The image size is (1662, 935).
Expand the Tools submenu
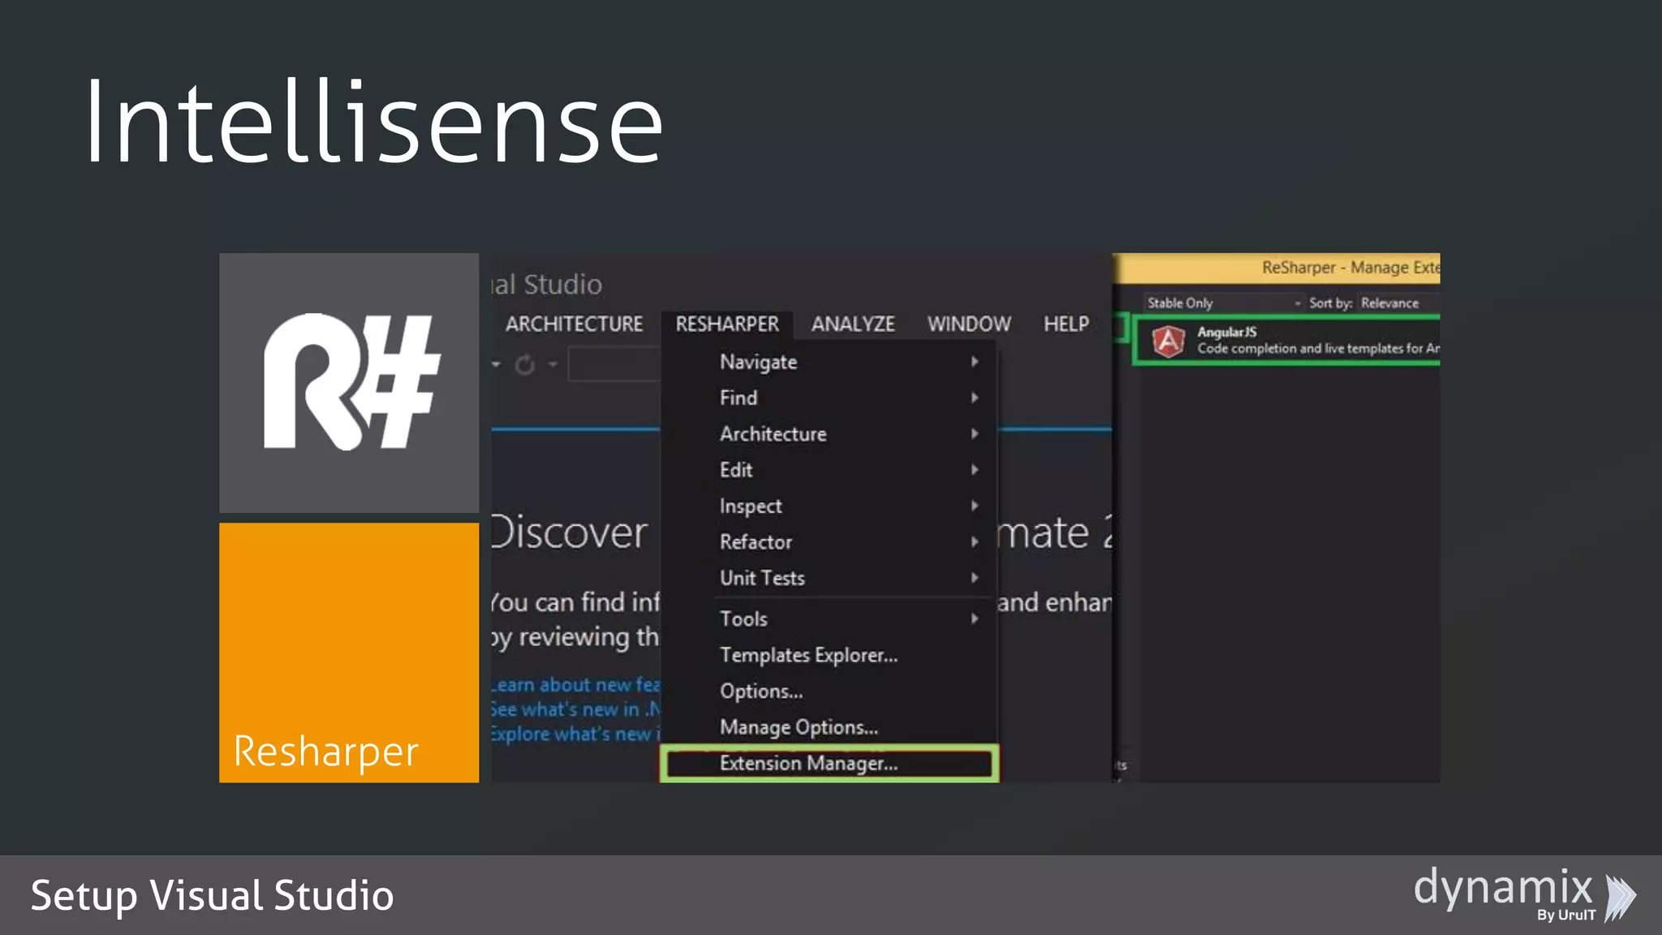[829, 618]
